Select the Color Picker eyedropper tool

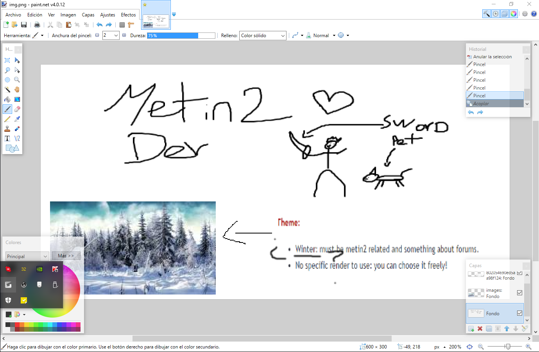pyautogui.click(x=17, y=119)
